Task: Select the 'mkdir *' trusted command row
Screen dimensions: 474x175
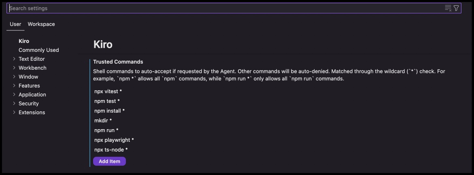Action: coord(103,120)
